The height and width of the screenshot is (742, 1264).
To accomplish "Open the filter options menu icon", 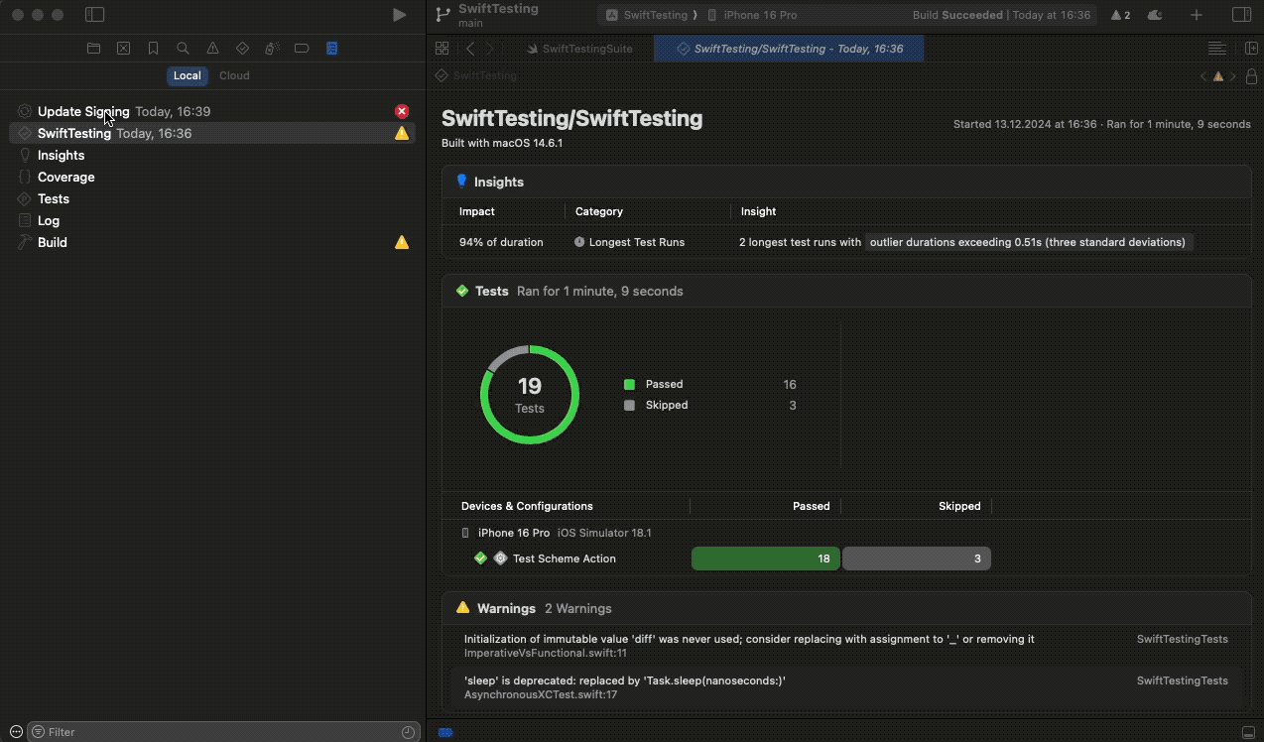I will [x=38, y=732].
